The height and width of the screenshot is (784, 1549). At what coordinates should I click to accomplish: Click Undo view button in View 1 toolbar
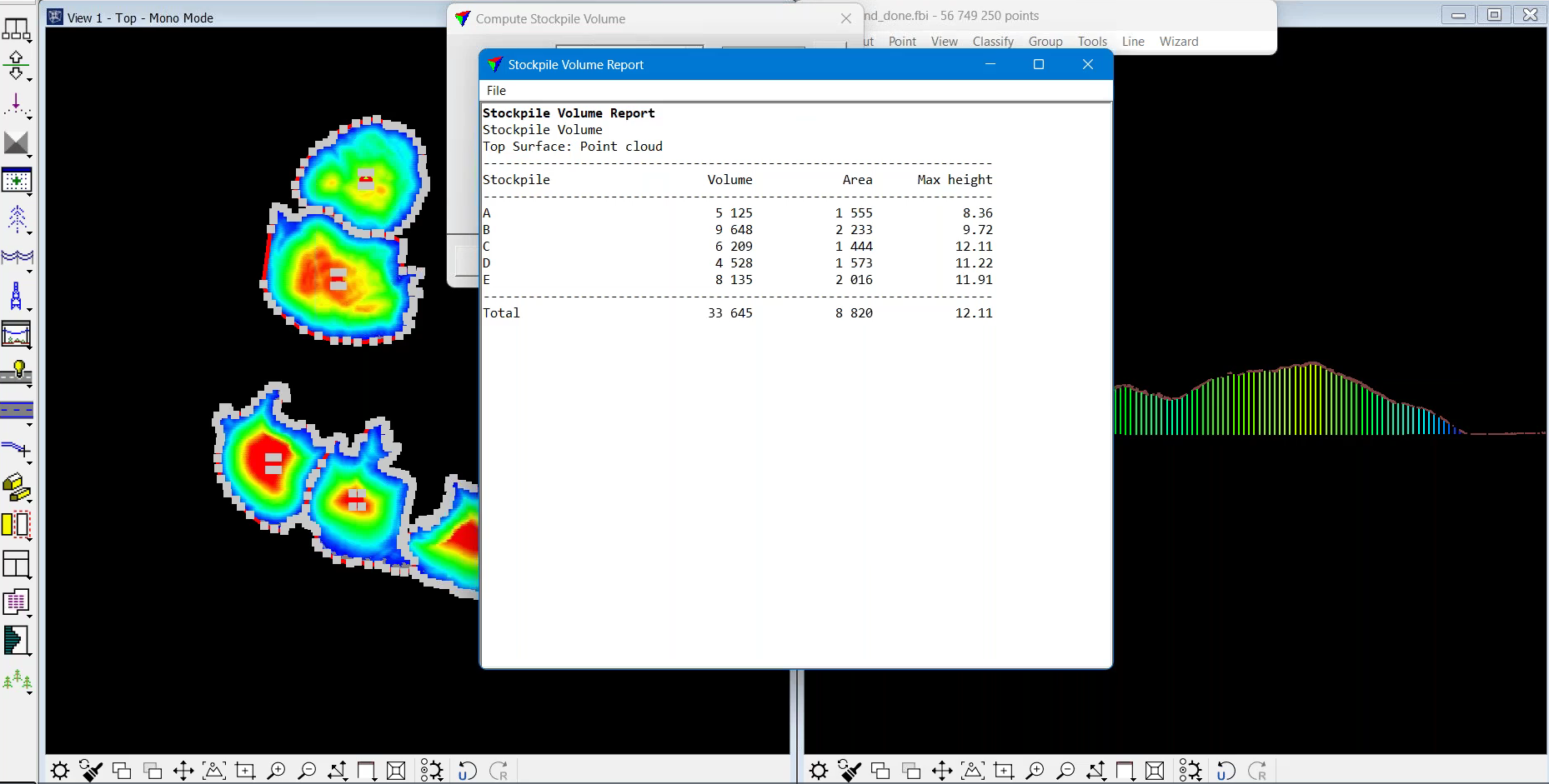(468, 771)
